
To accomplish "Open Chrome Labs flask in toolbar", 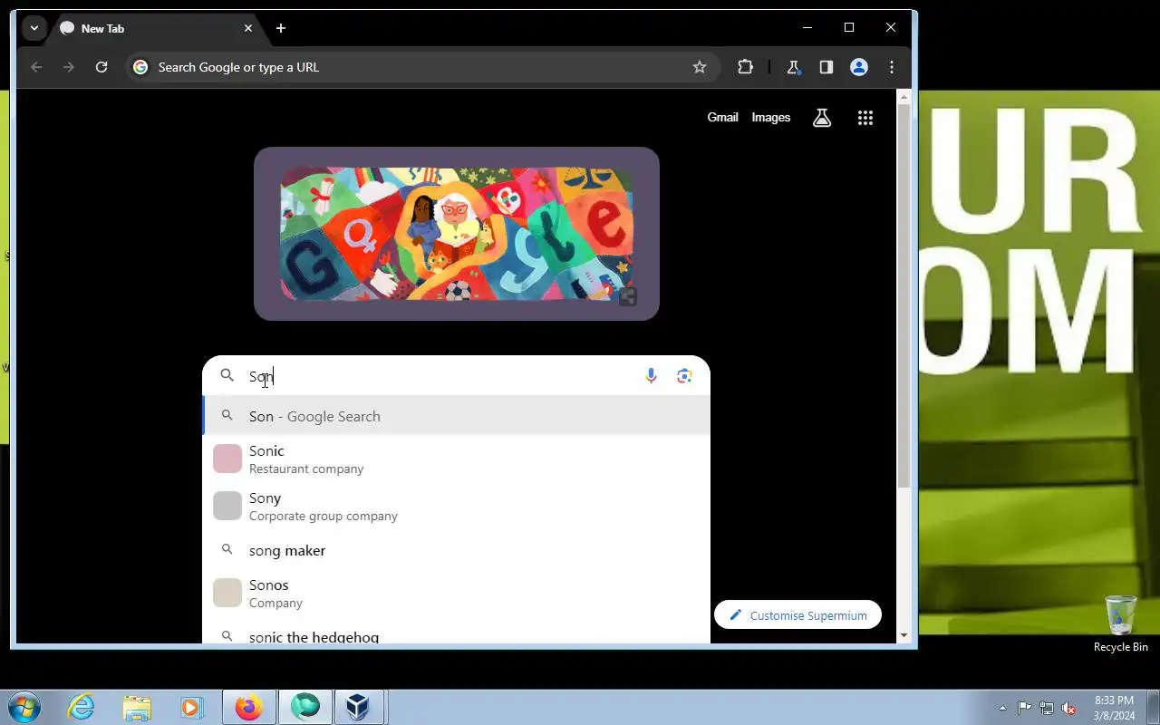I will point(794,67).
